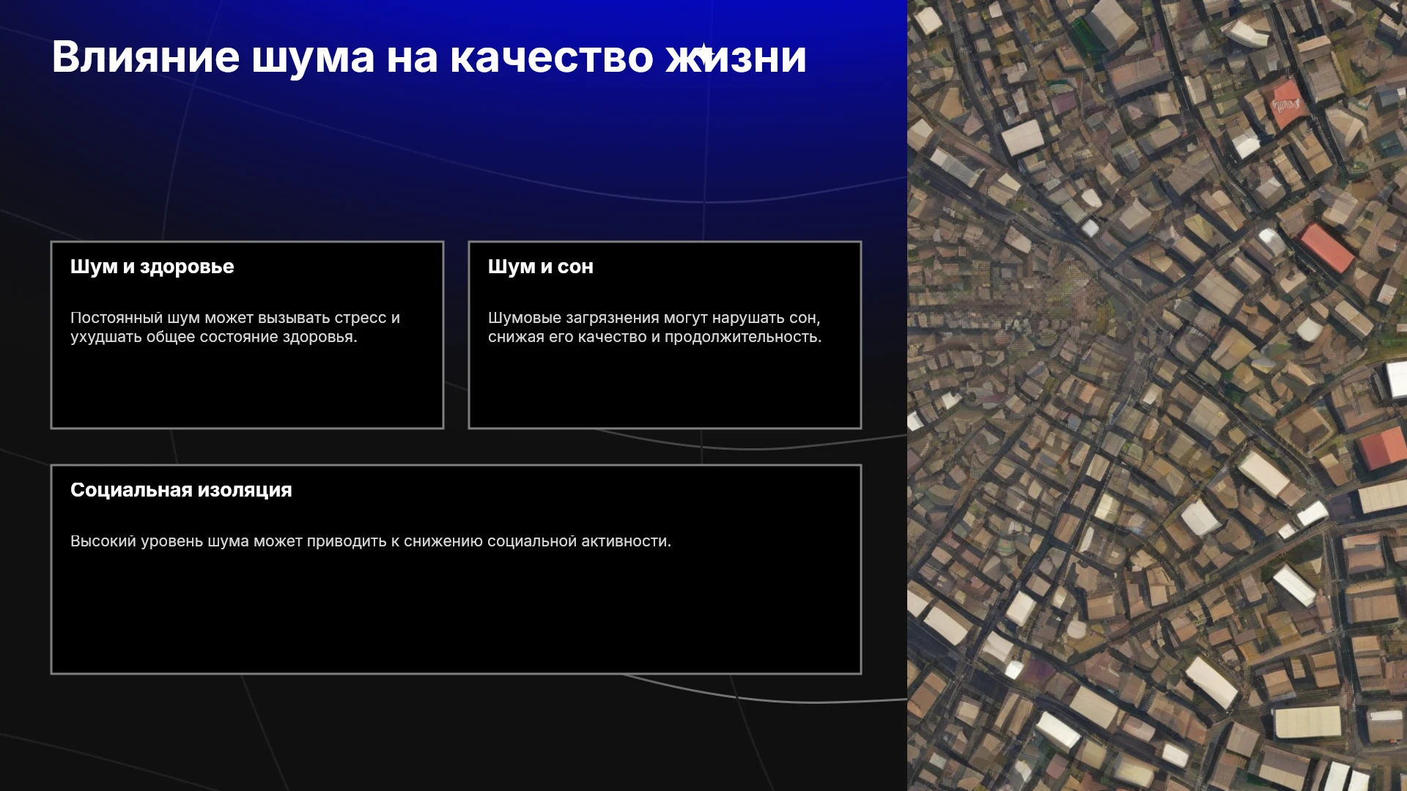Click empty space inside the "Социальная изоляция" card
Image resolution: width=1407 pixels, height=791 pixels.
coord(456,615)
